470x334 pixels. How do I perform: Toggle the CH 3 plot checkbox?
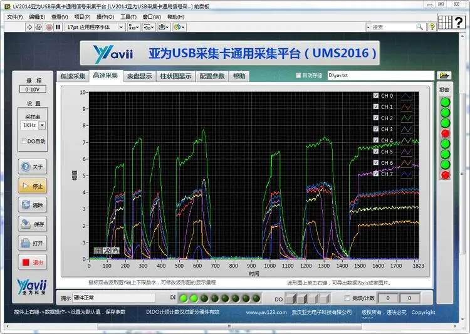376,129
